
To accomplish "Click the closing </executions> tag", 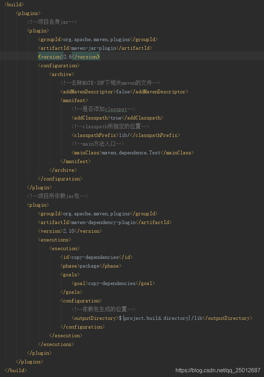I will 56,344.
